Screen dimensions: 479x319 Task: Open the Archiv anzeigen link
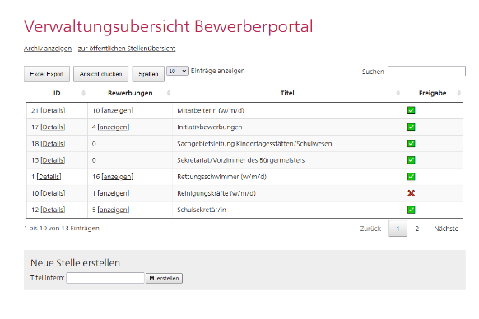[x=48, y=49]
